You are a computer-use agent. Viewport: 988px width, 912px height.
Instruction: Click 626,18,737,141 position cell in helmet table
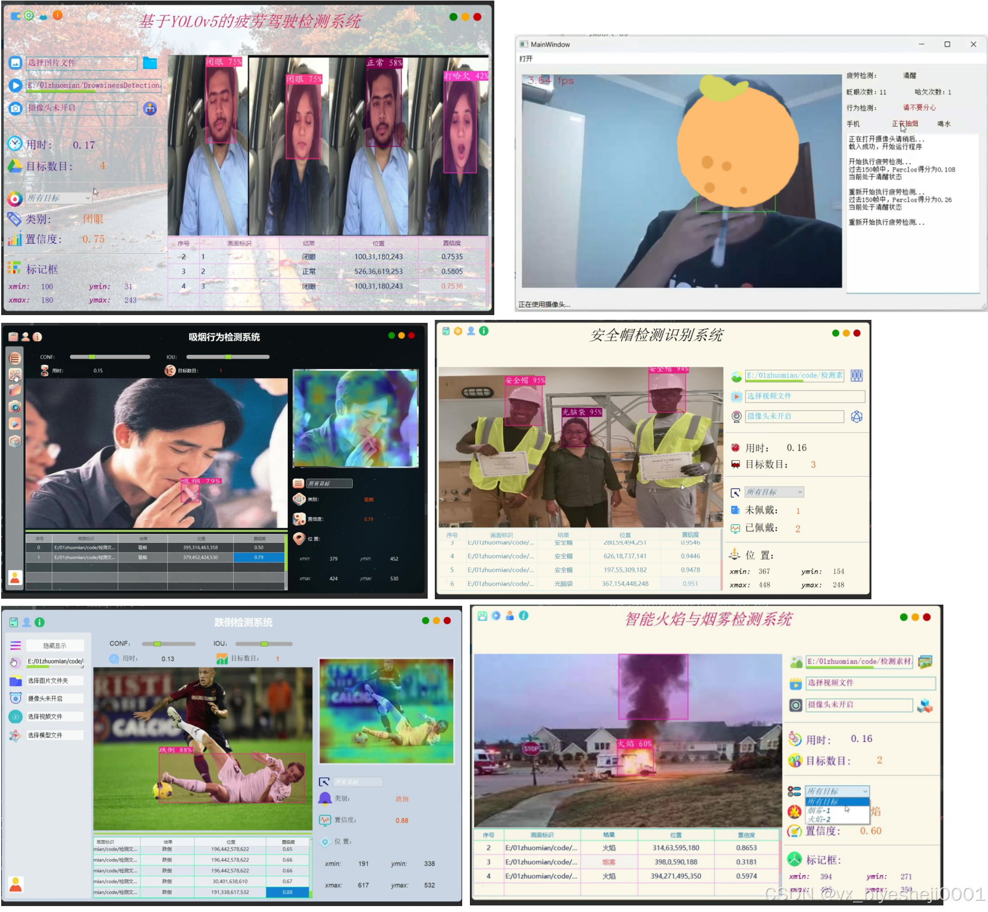(625, 556)
